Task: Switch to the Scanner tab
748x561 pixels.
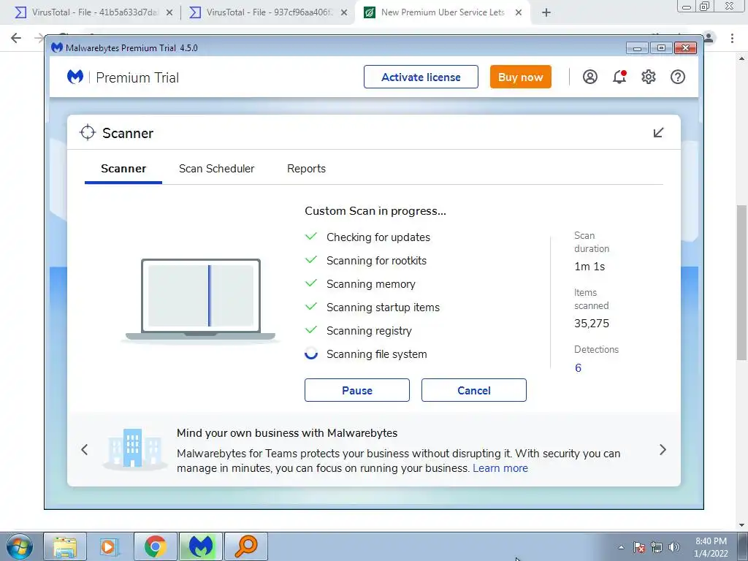Action: point(123,169)
